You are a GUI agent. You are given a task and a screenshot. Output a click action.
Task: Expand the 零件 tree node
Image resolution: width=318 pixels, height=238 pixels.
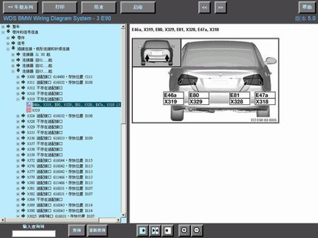point(8,38)
